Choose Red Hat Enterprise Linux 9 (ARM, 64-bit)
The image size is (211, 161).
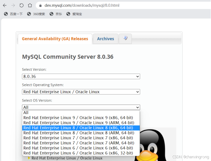pos(81,123)
